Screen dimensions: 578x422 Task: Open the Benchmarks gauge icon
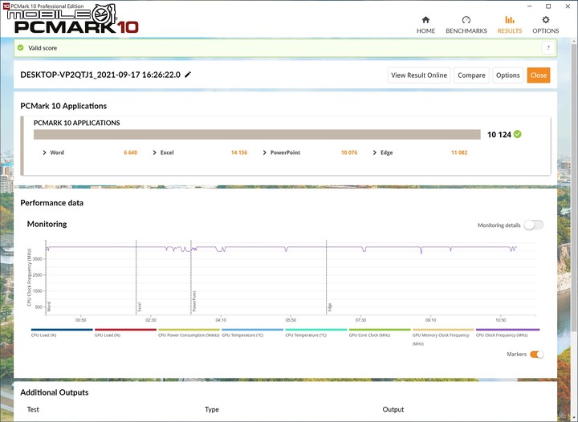tap(466, 20)
